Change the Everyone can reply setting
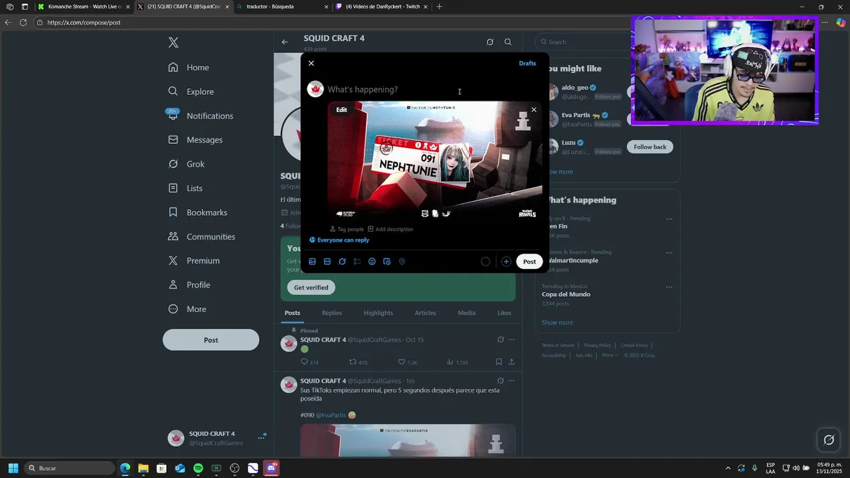Image resolution: width=850 pixels, height=478 pixels. click(339, 240)
